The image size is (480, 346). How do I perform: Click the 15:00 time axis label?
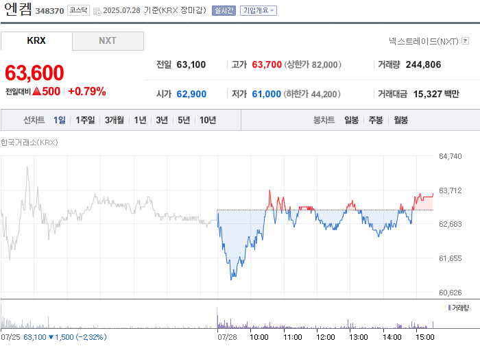point(425,337)
